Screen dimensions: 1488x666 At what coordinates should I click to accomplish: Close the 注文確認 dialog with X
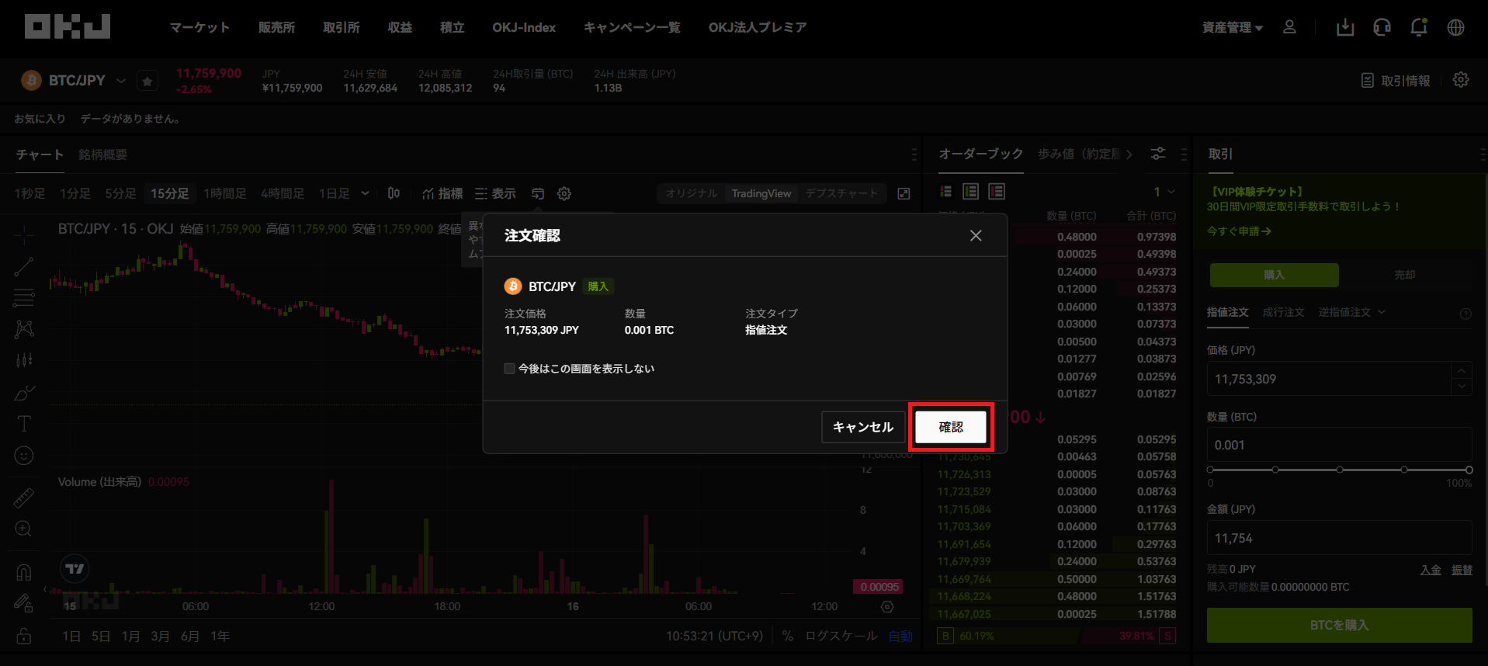pos(976,235)
